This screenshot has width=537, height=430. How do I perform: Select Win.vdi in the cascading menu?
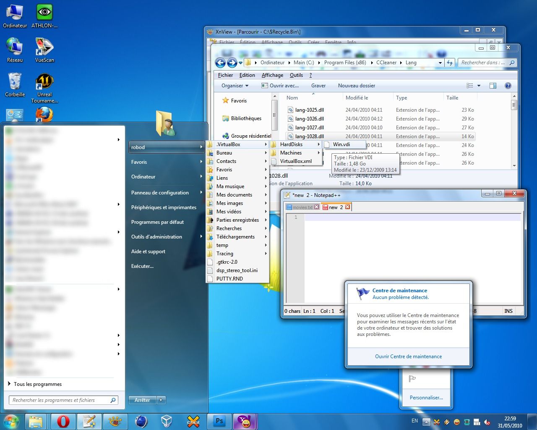coord(341,144)
